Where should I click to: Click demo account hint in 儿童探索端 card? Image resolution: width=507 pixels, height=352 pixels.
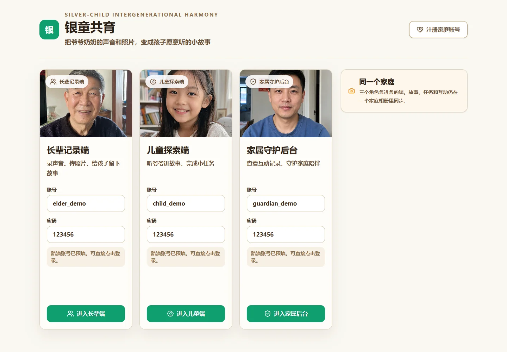(186, 257)
